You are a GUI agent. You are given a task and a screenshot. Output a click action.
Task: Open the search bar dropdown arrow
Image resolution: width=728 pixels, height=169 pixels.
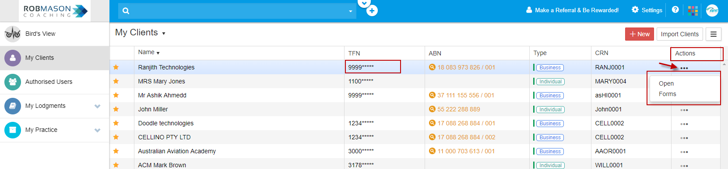tap(351, 11)
